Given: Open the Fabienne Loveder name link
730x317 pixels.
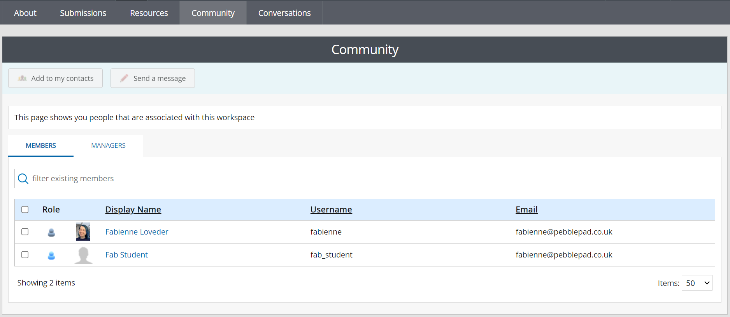Looking at the screenshot, I should tap(137, 232).
